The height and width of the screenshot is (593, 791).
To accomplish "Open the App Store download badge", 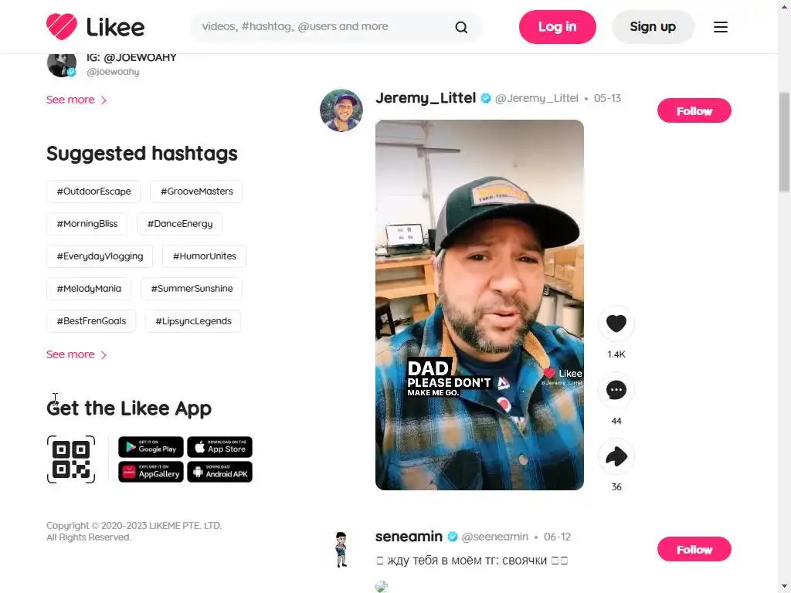I will pyautogui.click(x=219, y=447).
